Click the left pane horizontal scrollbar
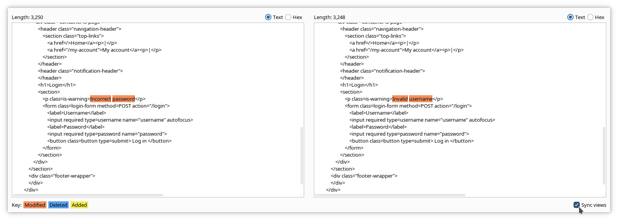Screen dimensions: 618x220 [88, 195]
